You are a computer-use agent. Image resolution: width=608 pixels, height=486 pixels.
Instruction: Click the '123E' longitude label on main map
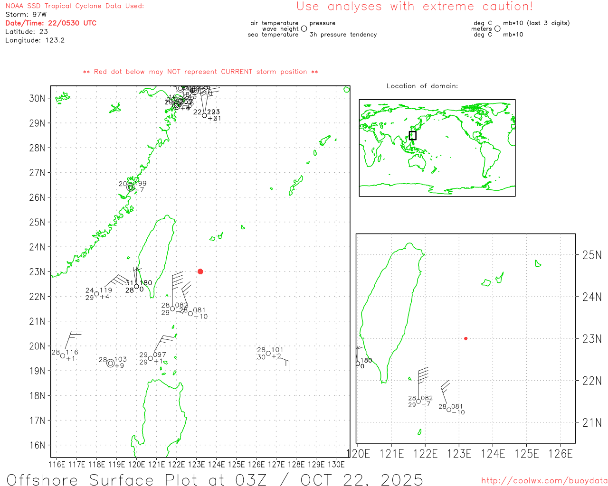point(196,464)
